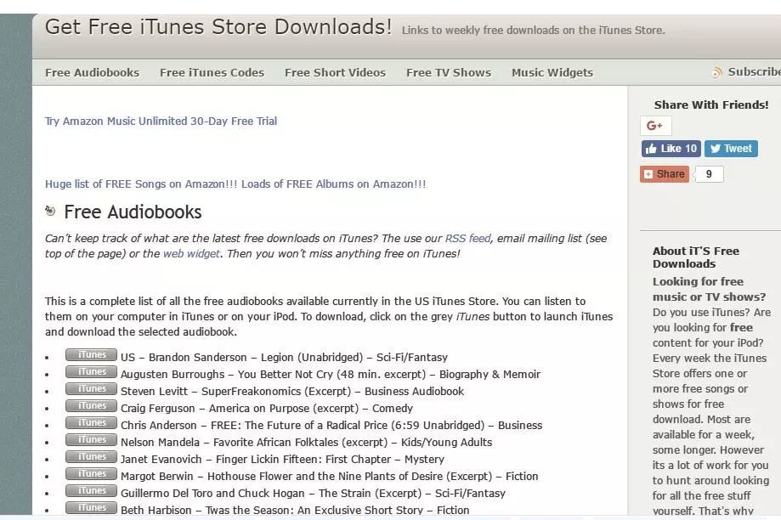Launch iTunes for Margot Berwin audiobook
This screenshot has width=781, height=520.
point(91,473)
